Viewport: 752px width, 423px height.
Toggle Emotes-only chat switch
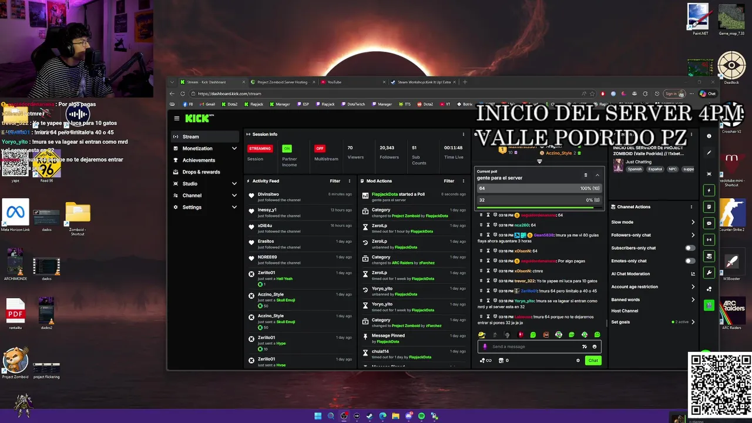[690, 261]
